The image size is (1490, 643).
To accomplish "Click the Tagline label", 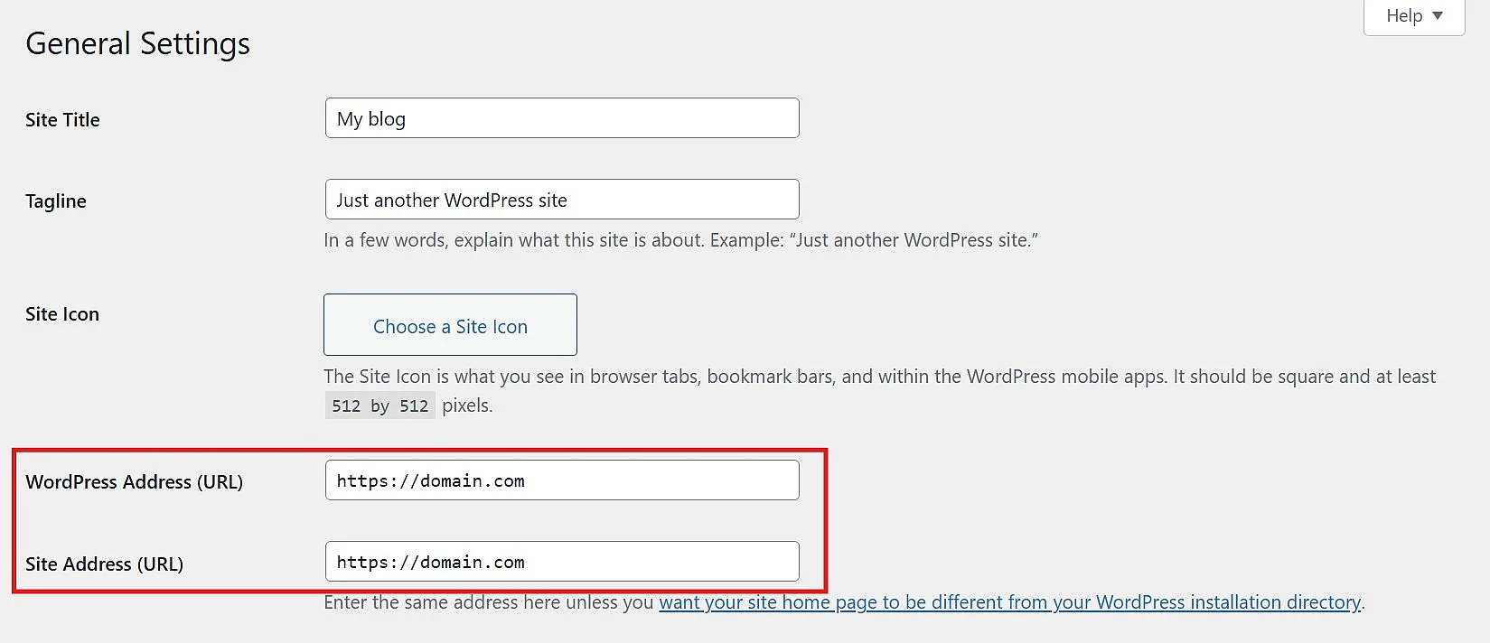I will (56, 201).
